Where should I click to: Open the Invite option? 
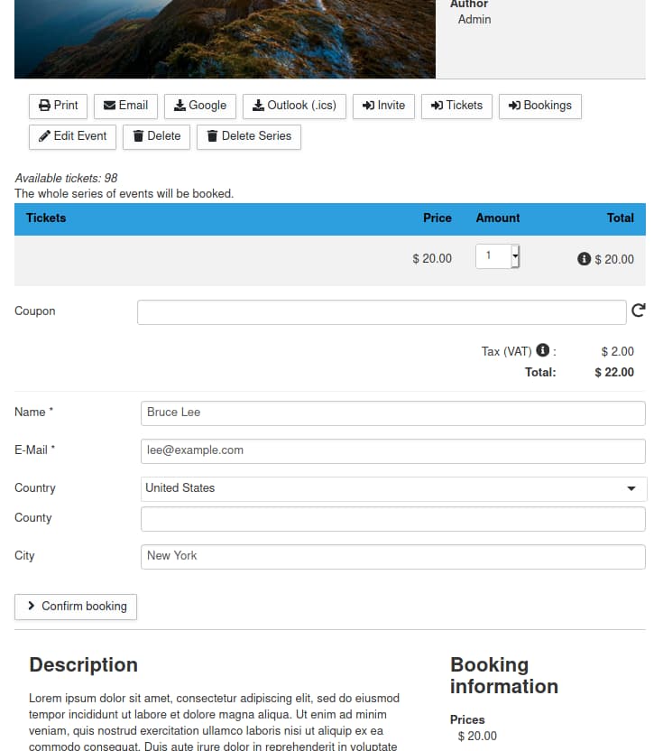[383, 106]
